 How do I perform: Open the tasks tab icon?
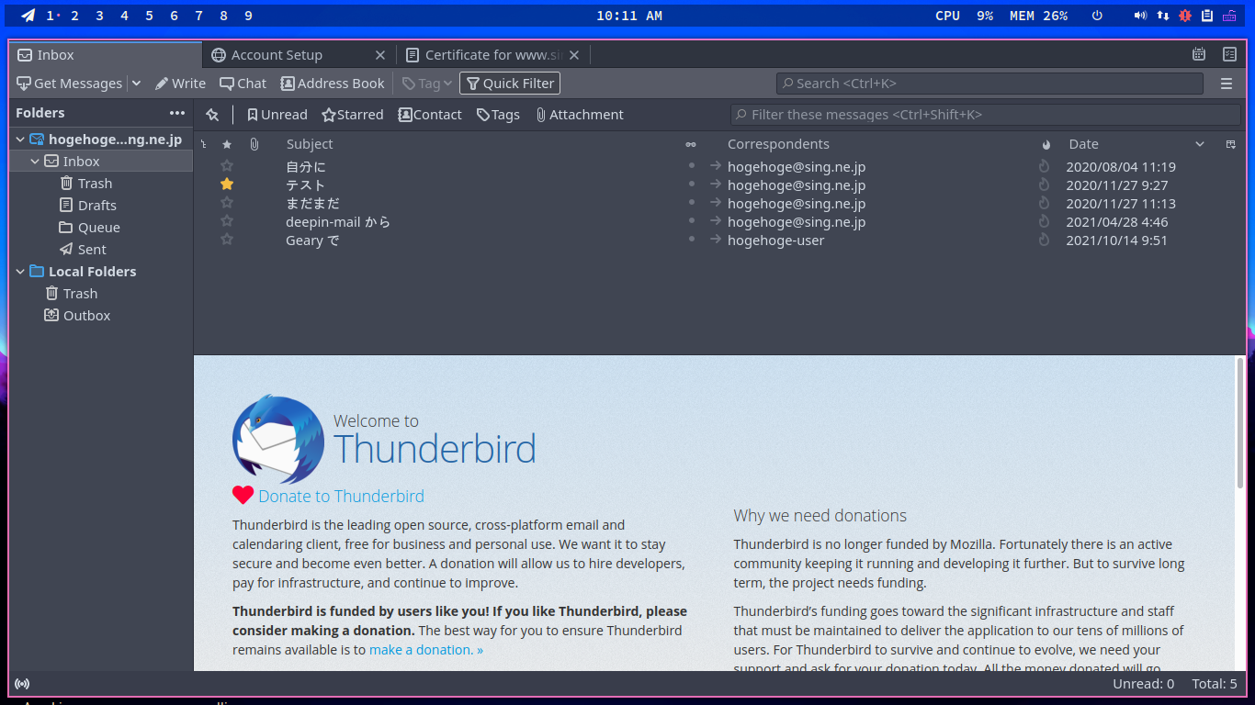[x=1229, y=55]
